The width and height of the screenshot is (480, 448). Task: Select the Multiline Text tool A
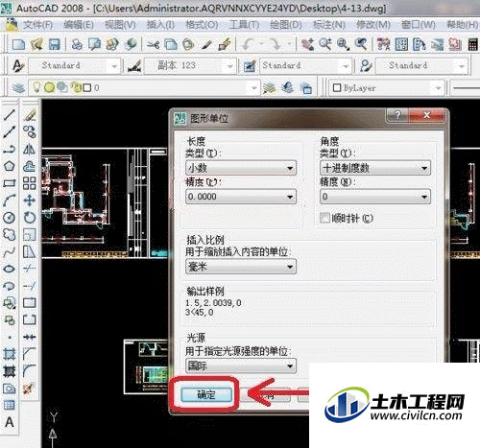coord(10,422)
